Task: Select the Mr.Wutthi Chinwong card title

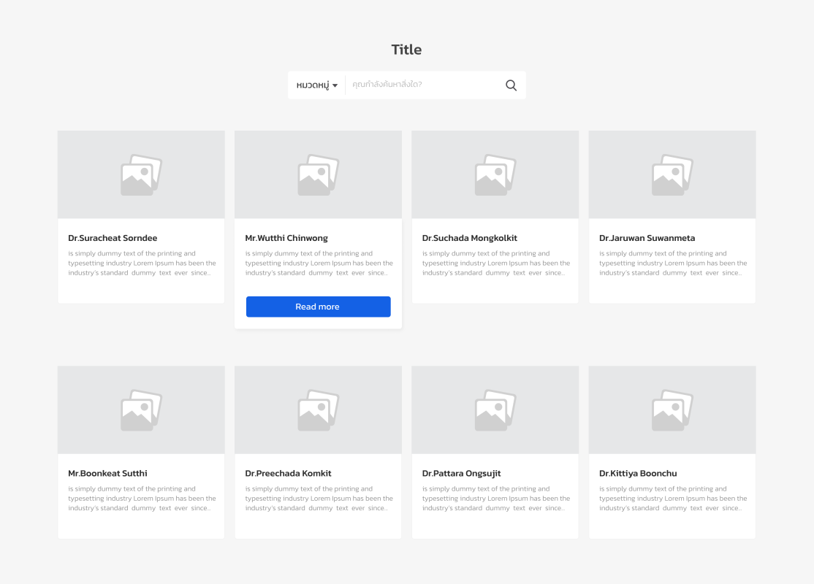Action: [286, 238]
